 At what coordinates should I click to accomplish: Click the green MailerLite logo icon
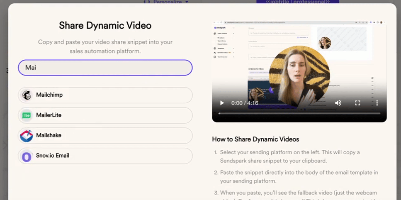click(27, 115)
